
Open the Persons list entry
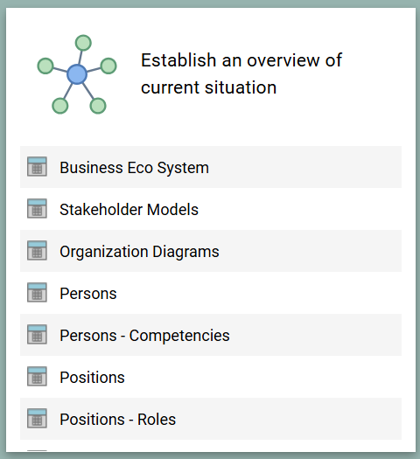click(x=88, y=294)
